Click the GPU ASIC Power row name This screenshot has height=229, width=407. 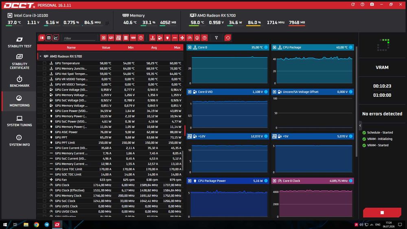pyautogui.click(x=66, y=132)
